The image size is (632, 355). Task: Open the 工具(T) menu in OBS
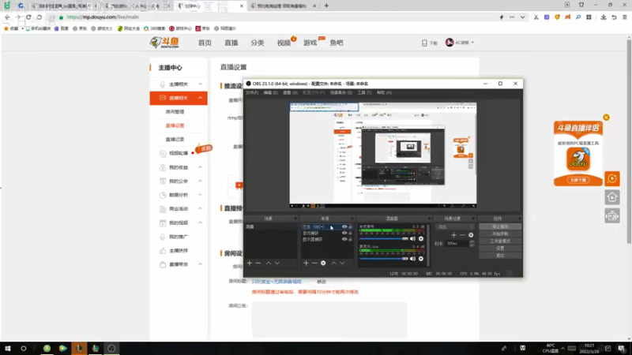(x=364, y=92)
